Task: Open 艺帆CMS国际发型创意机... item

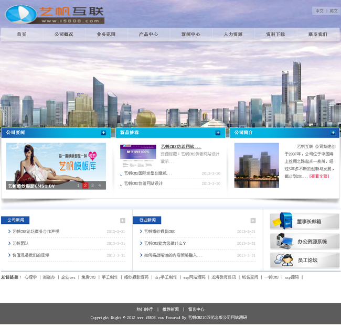Action: pos(148,174)
